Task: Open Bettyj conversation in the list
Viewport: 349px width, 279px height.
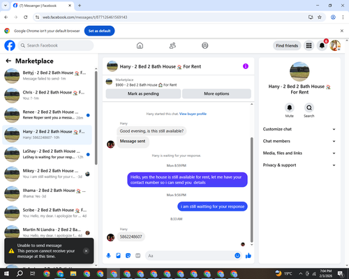Action: point(47,76)
